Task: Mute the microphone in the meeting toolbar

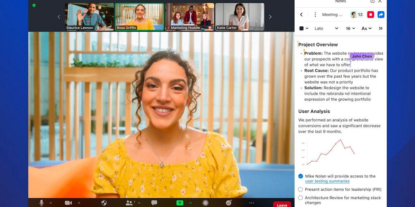Action: pos(41,203)
